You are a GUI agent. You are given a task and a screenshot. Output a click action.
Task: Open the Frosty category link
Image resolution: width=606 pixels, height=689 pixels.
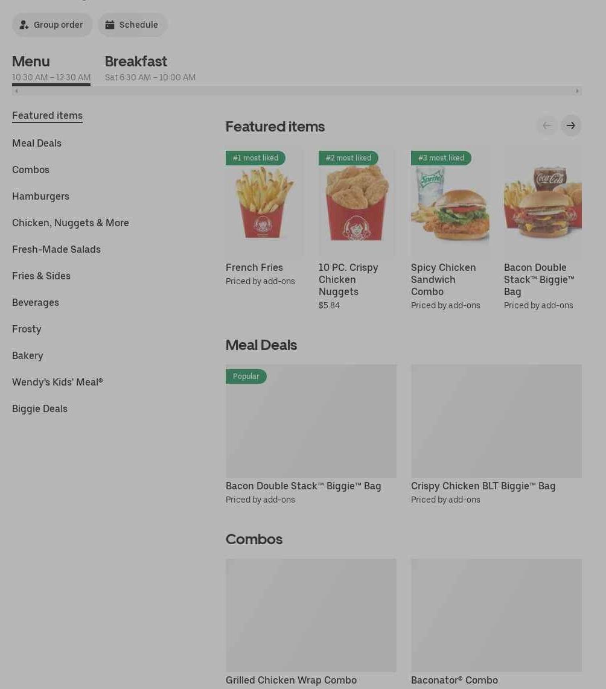click(x=27, y=329)
